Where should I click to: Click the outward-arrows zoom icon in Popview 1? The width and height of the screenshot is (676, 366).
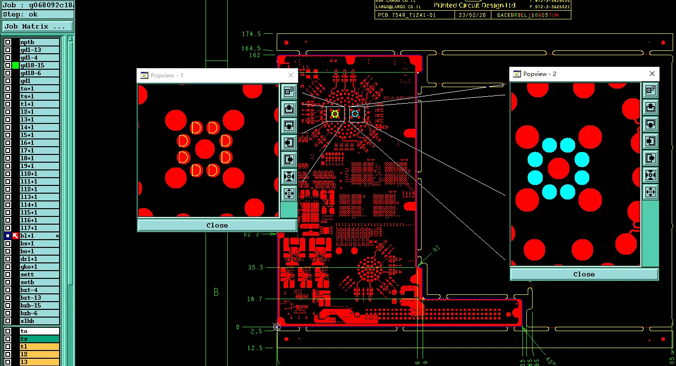tap(289, 193)
